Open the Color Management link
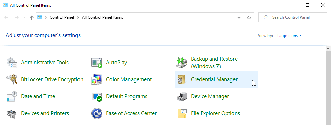Screen dimensions: 331x125 tap(129, 79)
